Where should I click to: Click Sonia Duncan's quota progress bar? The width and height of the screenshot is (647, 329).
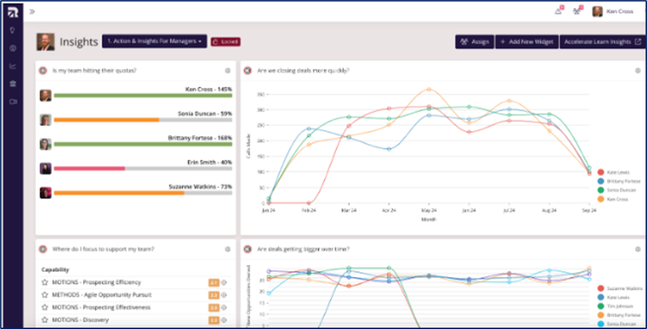(143, 120)
